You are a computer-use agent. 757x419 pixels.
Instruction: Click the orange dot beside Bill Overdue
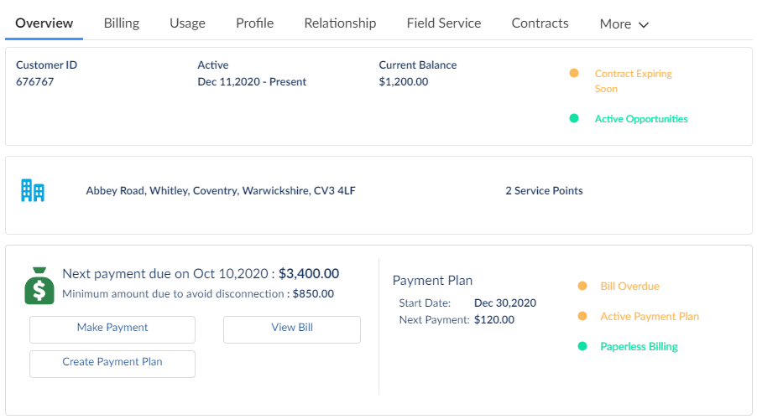(x=582, y=286)
